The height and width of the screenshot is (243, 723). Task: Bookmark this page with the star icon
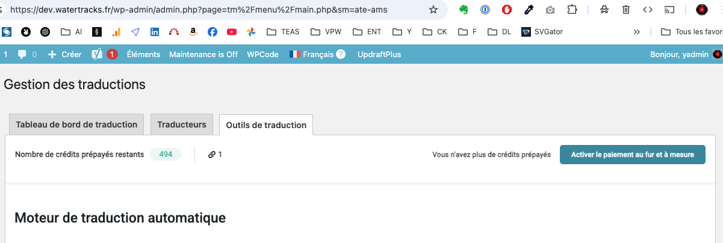pyautogui.click(x=433, y=10)
